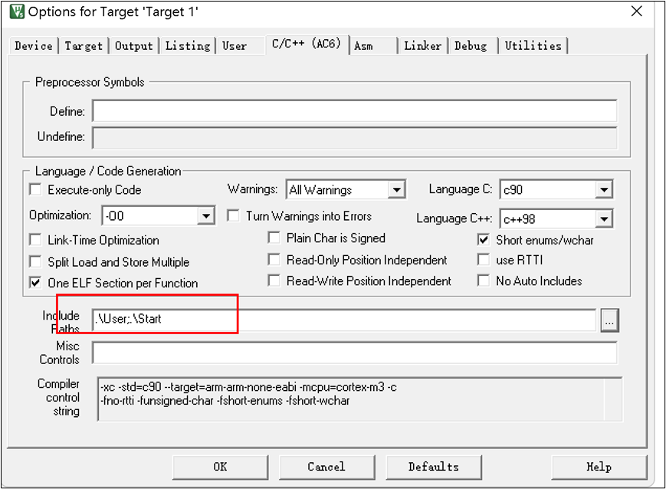Enable Turn Warnings into Errors
The height and width of the screenshot is (489, 666).
tap(233, 215)
